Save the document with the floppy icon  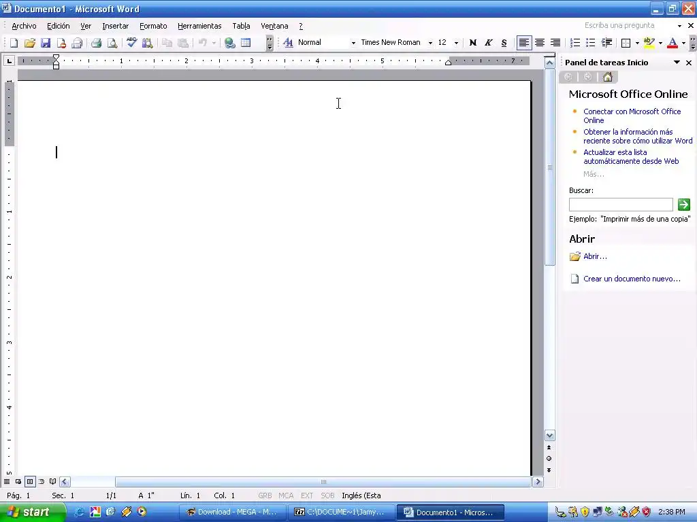coord(46,43)
